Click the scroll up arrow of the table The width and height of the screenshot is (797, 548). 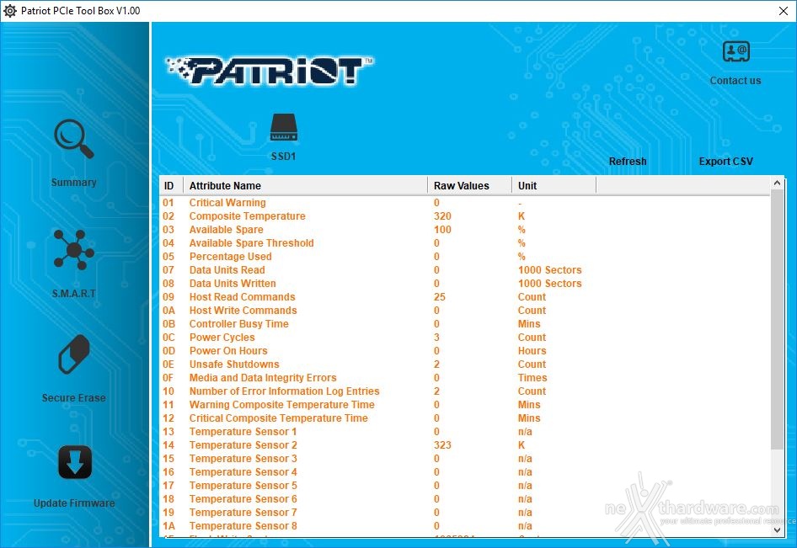click(777, 183)
